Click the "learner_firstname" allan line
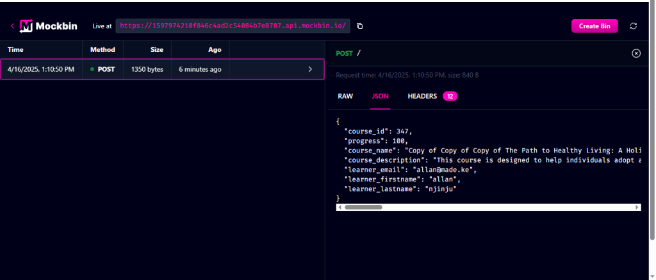This screenshot has height=280, width=656. click(404, 179)
